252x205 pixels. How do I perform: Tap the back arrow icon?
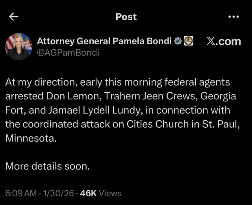point(14,17)
